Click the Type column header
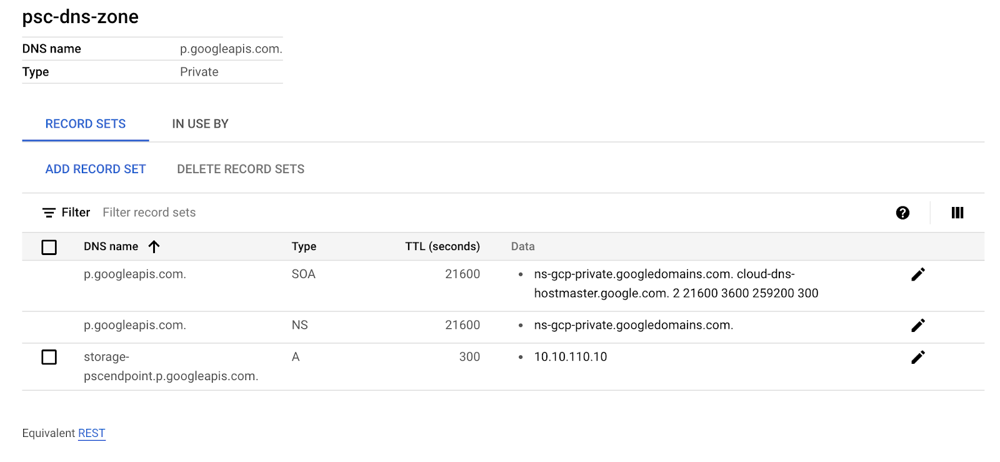The width and height of the screenshot is (1000, 462). 304,246
